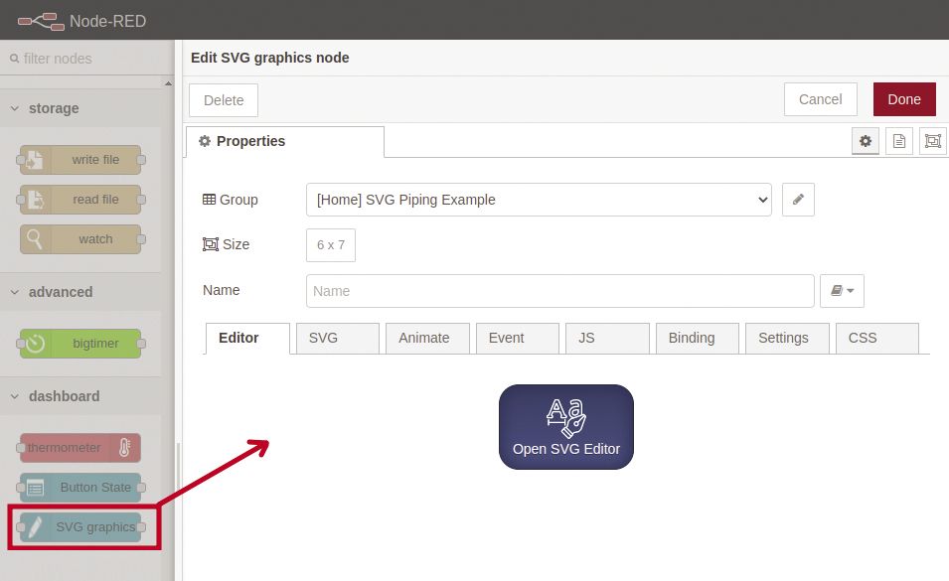949x581 pixels.
Task: Switch to the CSS tab
Action: click(877, 338)
